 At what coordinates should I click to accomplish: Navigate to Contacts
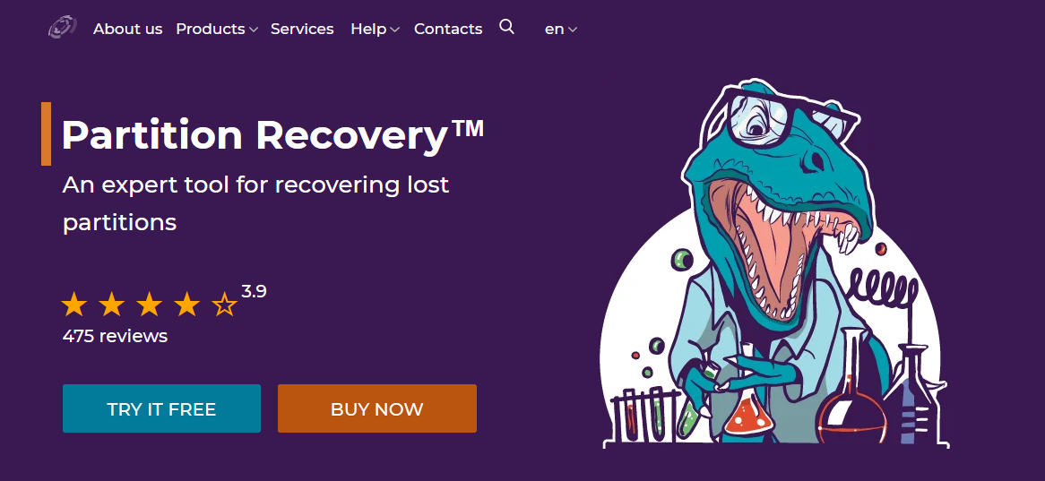tap(448, 29)
